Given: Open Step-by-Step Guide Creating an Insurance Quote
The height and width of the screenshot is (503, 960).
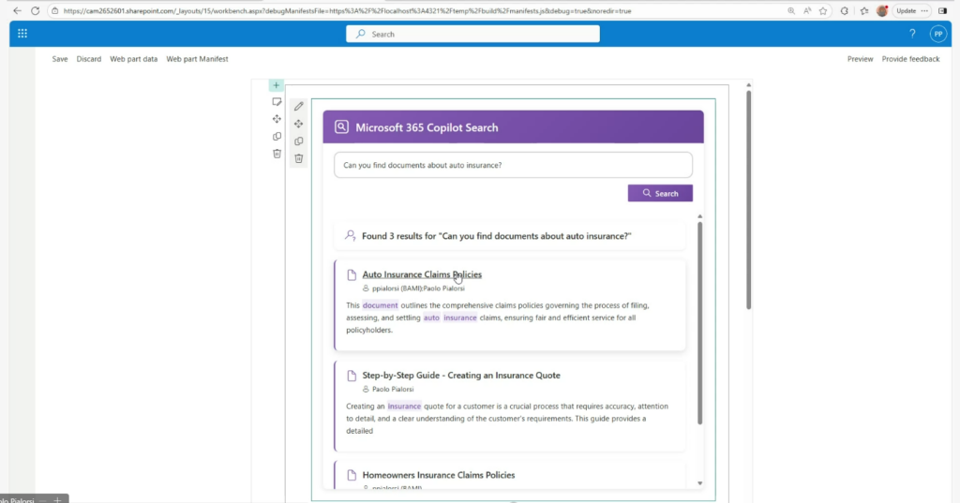Looking at the screenshot, I should tap(461, 375).
